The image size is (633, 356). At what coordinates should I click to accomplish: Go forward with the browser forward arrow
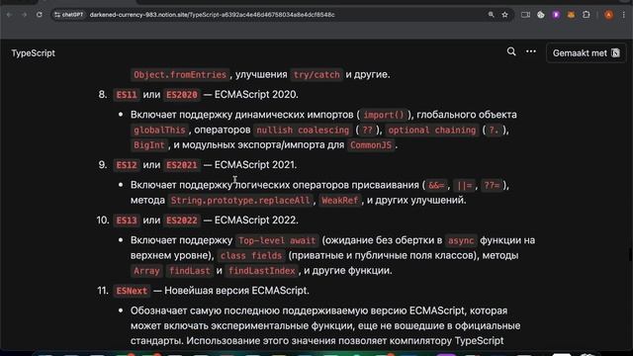(x=24, y=15)
